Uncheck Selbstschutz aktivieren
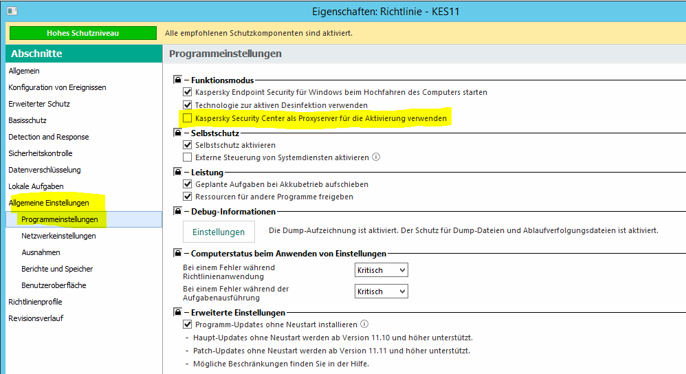 (187, 145)
